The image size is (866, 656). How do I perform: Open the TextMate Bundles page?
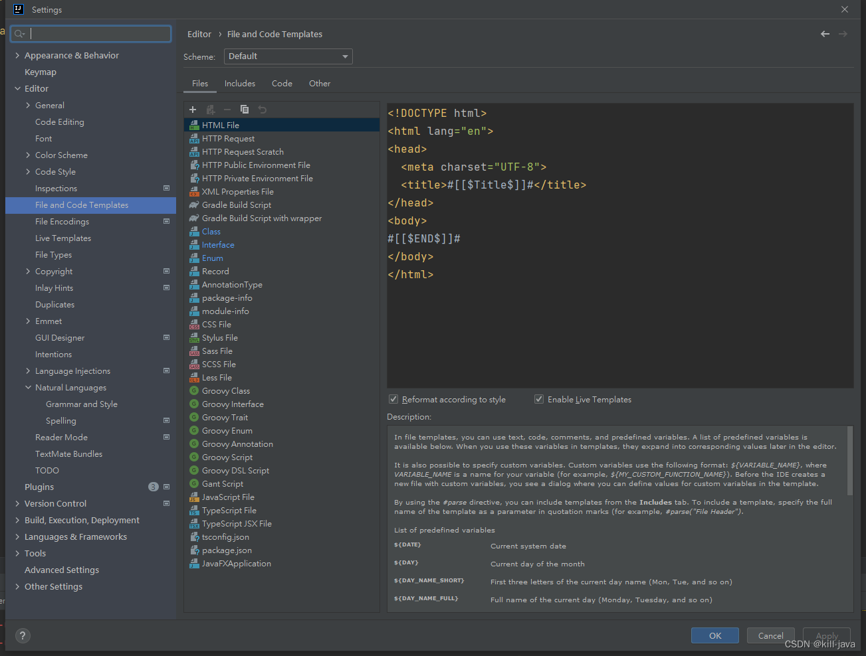[69, 453]
